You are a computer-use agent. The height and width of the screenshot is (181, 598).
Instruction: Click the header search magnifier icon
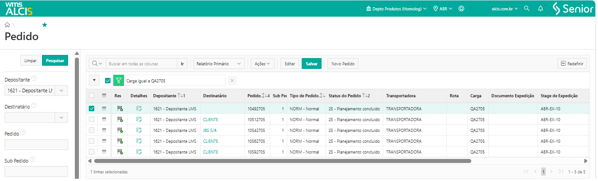click(x=527, y=9)
